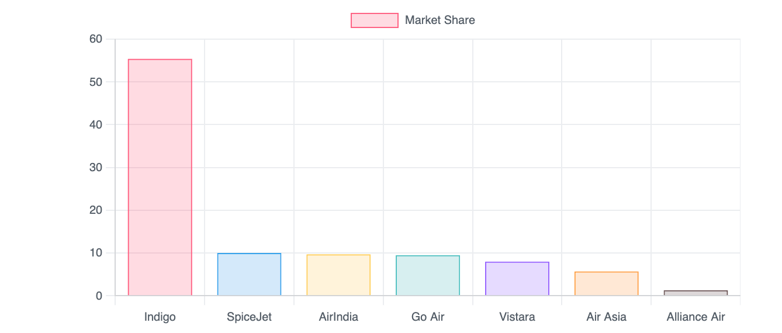Click the yellow AirIndia bar

(338, 275)
